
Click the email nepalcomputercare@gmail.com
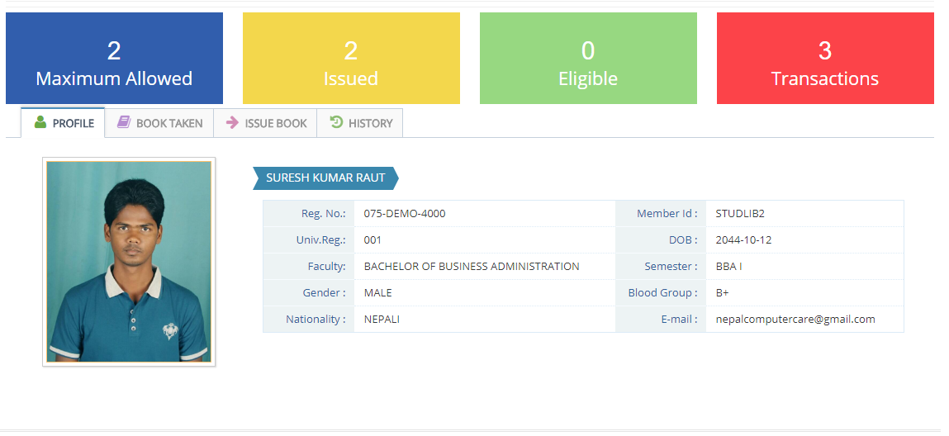tap(795, 319)
